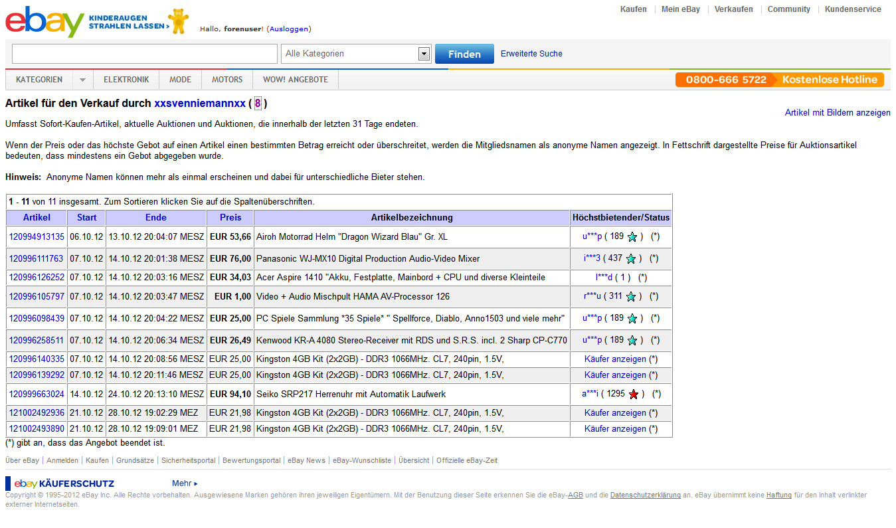Click the teddy bear charity icon

coord(177,21)
